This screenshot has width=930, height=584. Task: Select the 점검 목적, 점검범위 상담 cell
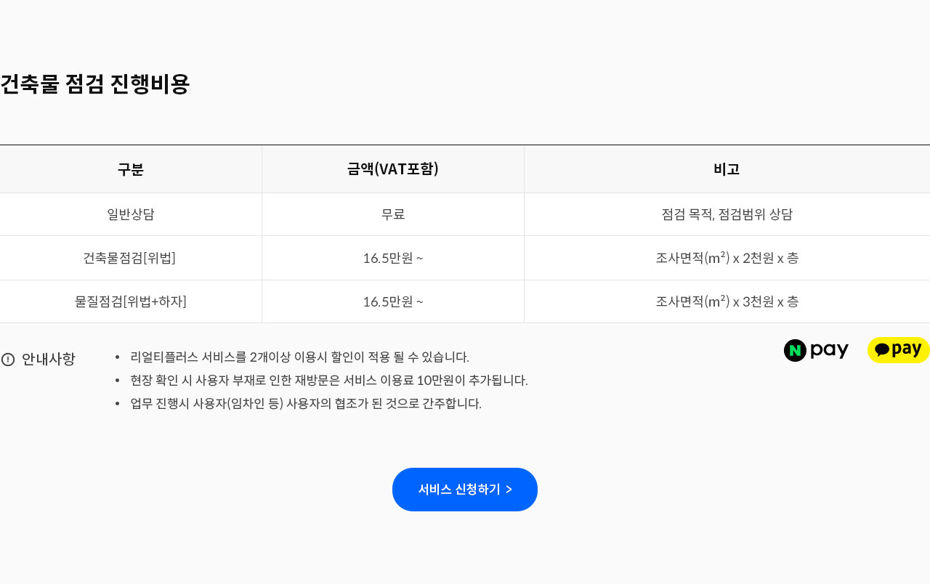pyautogui.click(x=727, y=214)
